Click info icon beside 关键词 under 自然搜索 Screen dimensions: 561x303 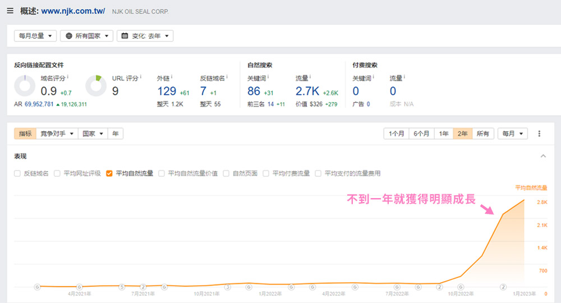tap(268, 77)
